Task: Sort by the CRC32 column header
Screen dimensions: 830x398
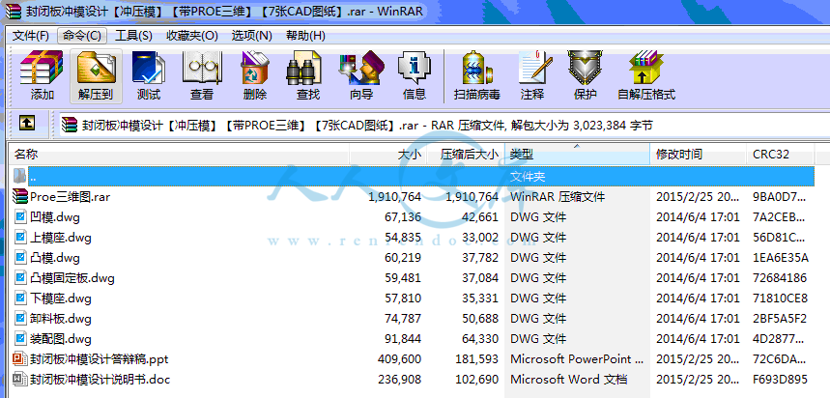Action: pyautogui.click(x=780, y=154)
